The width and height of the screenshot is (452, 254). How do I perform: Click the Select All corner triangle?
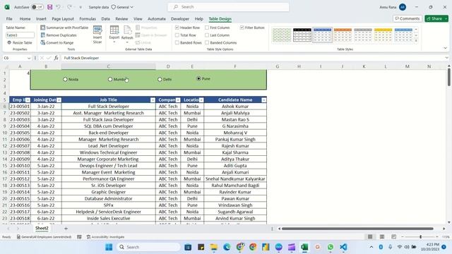point(6,66)
